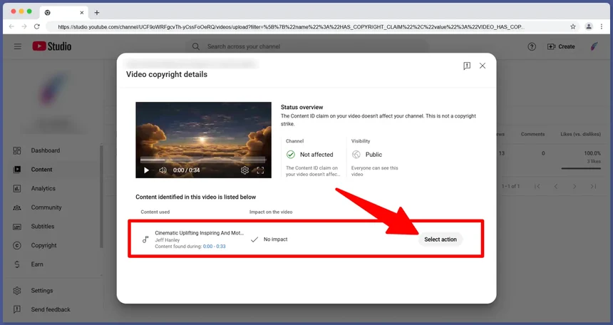Click the Comments column header

pos(532,134)
